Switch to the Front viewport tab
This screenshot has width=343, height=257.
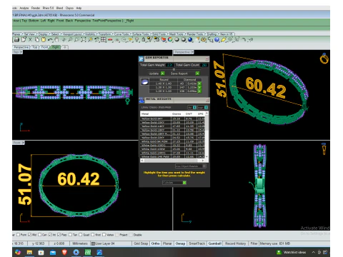click(45, 47)
